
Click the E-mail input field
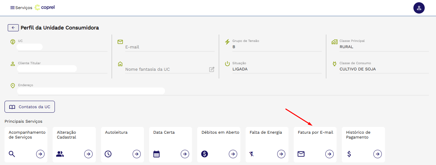[x=169, y=47]
